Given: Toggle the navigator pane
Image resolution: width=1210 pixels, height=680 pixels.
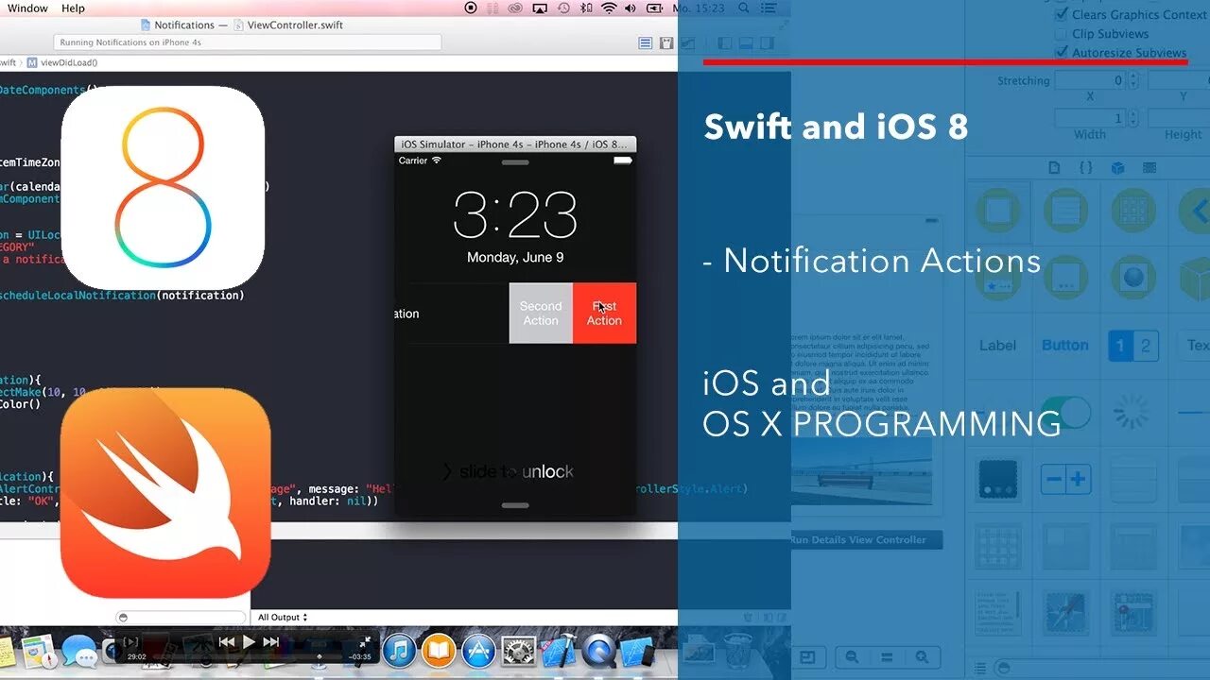Looking at the screenshot, I should tap(725, 42).
